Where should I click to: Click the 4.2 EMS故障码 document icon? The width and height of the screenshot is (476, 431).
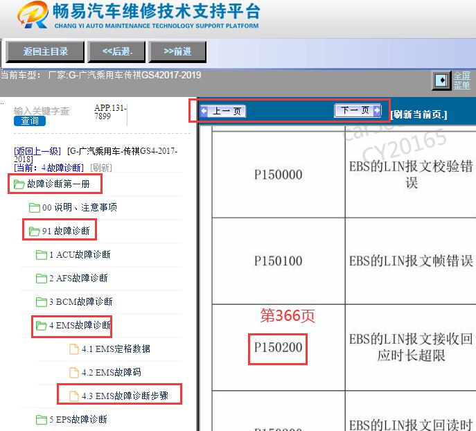[74, 372]
